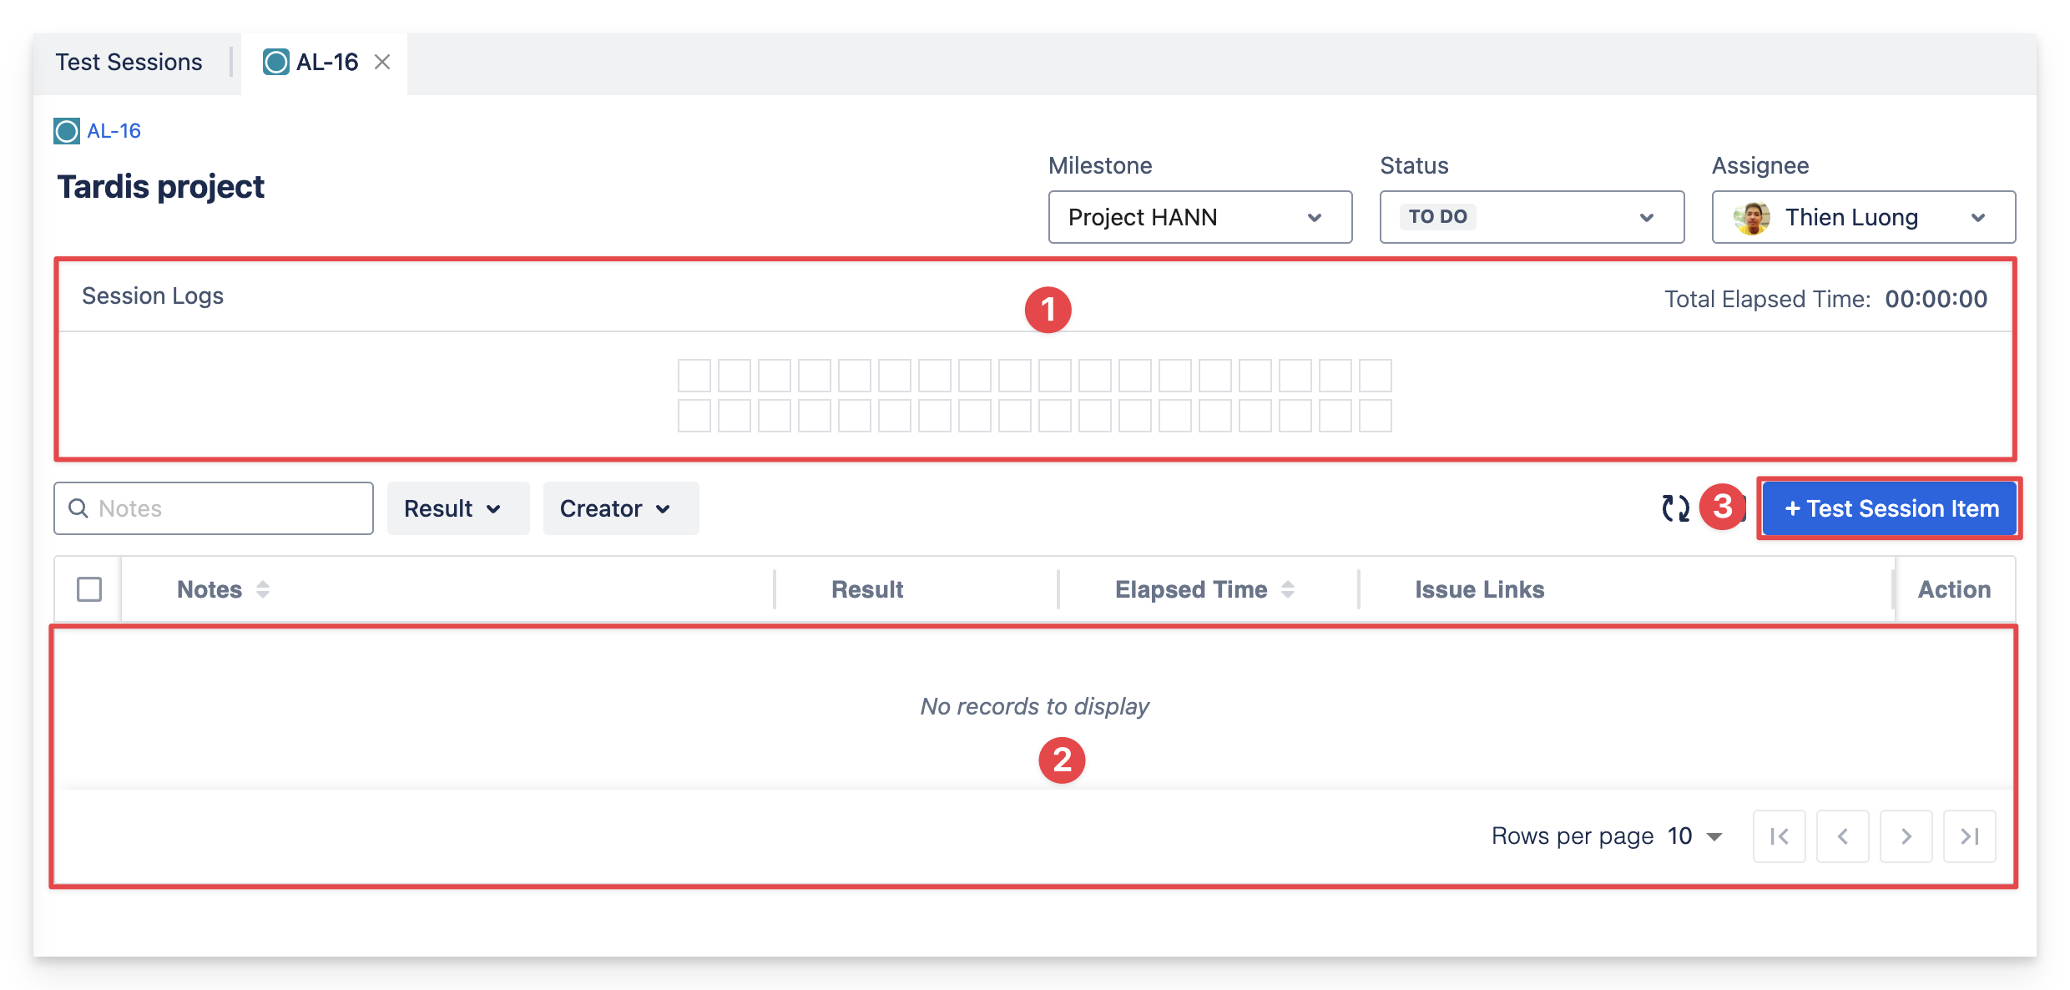Open the Milestone Project HANN dropdown
The image size is (2070, 990).
click(x=1199, y=217)
